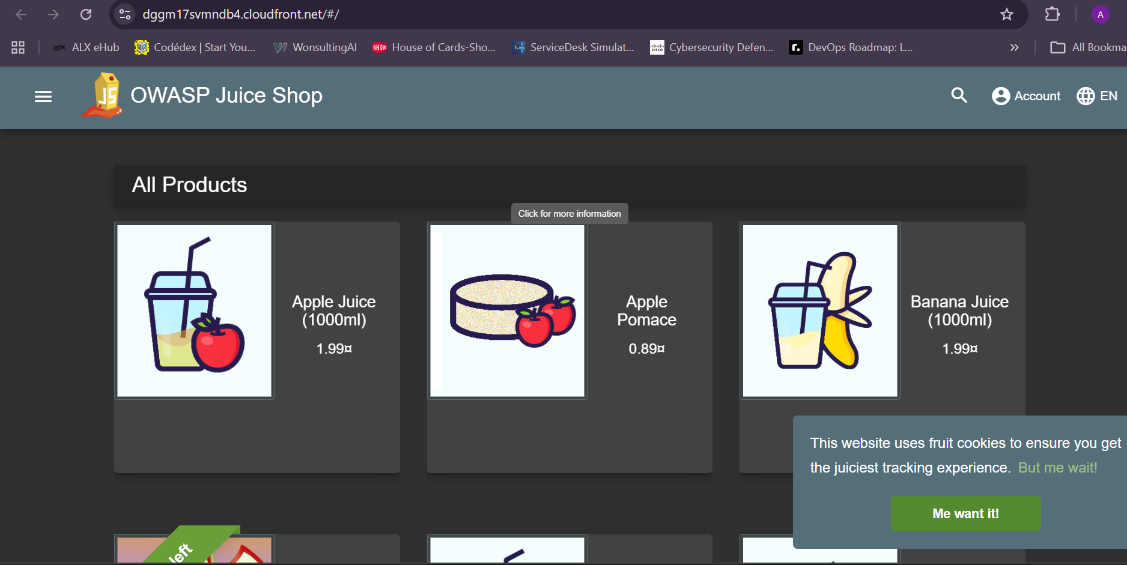This screenshot has height=565, width=1127.
Task: Follow the But me wait! link
Action: (1058, 468)
